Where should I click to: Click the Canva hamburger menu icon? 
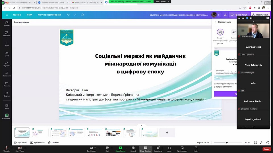(7, 15)
